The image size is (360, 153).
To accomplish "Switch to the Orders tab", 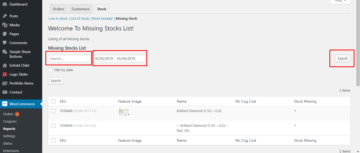I will [59, 9].
